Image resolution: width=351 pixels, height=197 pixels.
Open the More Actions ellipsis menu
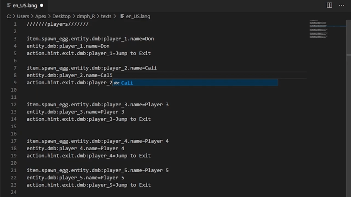tap(342, 5)
